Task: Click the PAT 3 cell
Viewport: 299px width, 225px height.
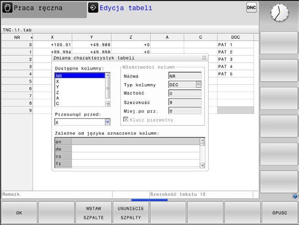Action: click(x=236, y=59)
